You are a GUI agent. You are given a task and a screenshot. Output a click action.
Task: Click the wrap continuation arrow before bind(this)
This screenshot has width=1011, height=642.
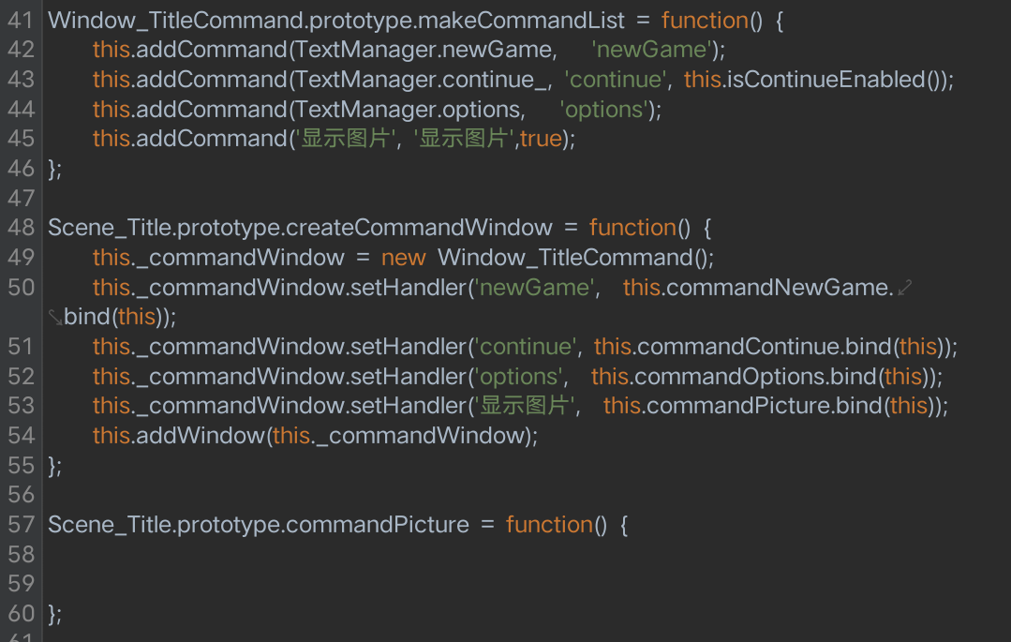[x=55, y=318]
